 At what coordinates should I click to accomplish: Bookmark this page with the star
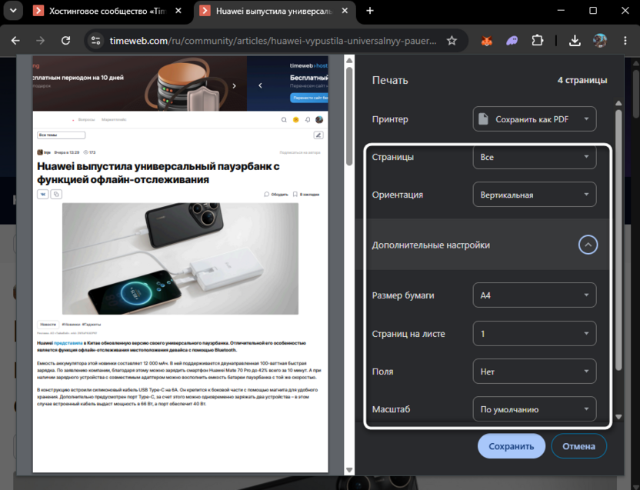(452, 41)
